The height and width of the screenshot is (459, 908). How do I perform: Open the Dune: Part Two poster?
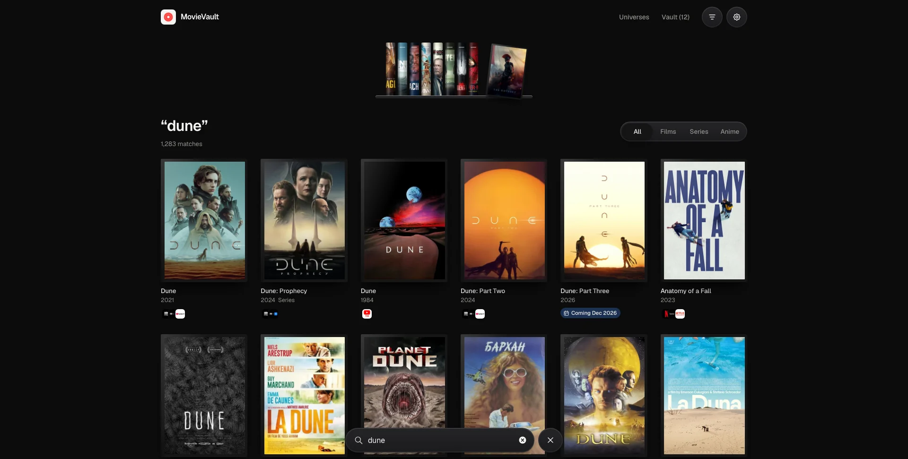click(504, 221)
